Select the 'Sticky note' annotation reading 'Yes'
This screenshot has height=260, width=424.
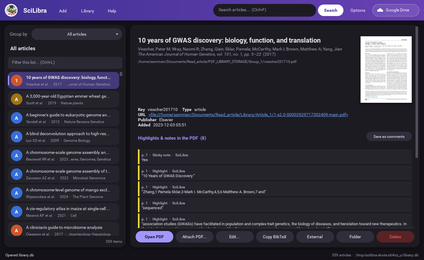pyautogui.click(x=275, y=157)
